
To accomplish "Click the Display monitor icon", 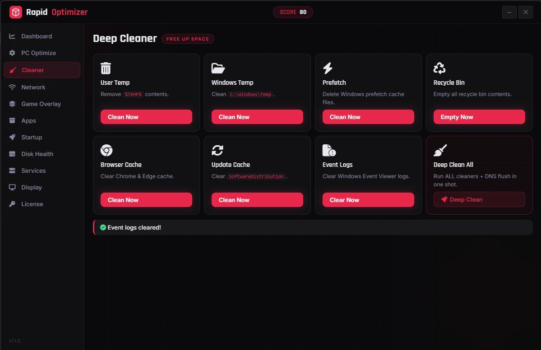I will 12,187.
